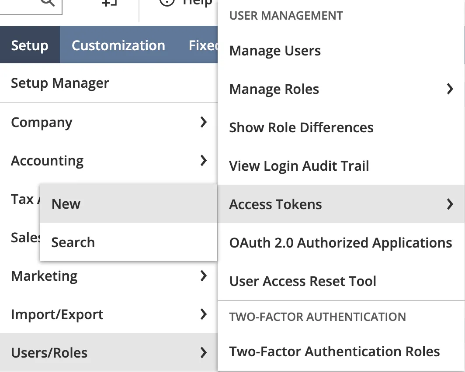Click the search magnifier icon
The height and width of the screenshot is (372, 465).
48,2
